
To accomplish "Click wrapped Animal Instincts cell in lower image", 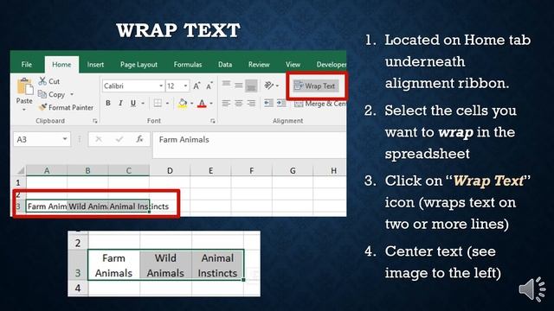I will click(x=217, y=265).
